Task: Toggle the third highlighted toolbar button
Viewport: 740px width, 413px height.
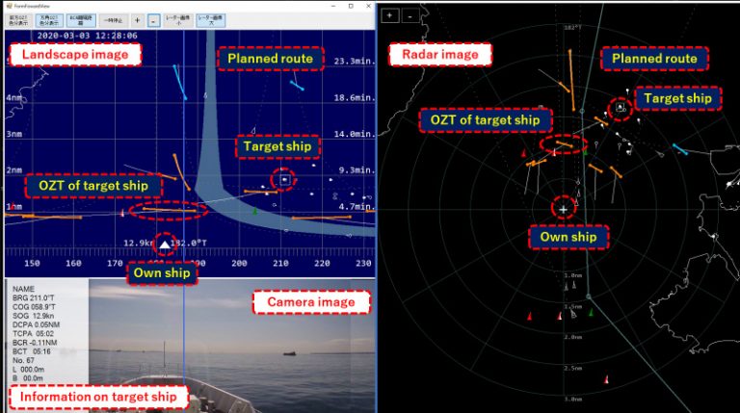Action: click(x=77, y=19)
